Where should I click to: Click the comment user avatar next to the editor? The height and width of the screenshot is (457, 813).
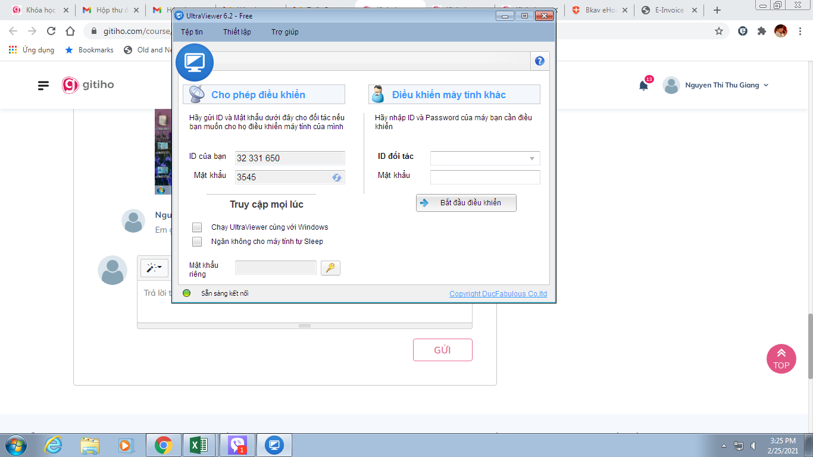[x=112, y=270]
